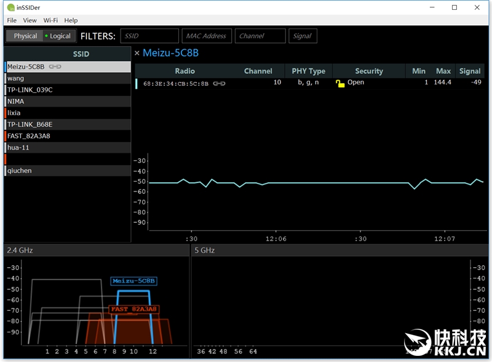Focus the Signal filter field
This screenshot has height=362, width=492.
click(303, 36)
